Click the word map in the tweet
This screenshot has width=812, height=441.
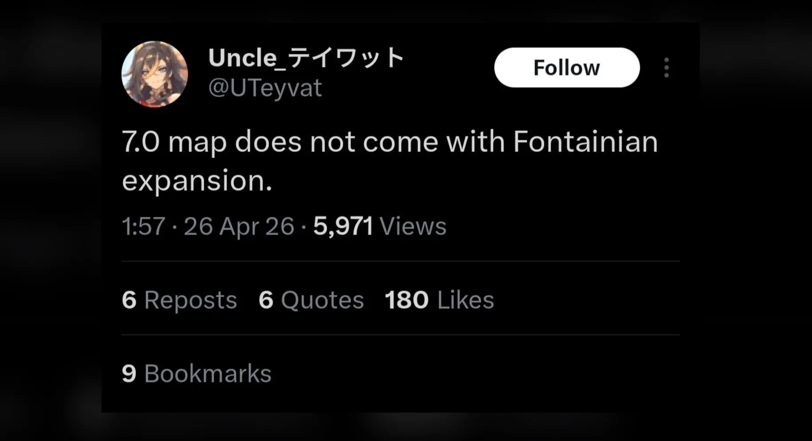197,143
